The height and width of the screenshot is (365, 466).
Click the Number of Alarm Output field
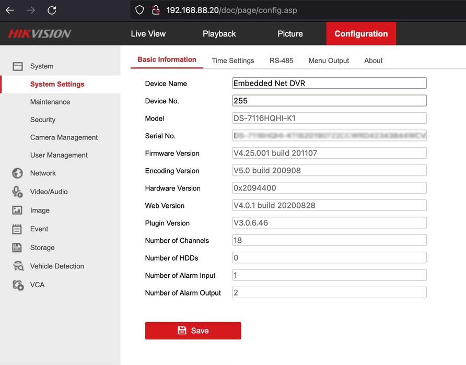click(329, 292)
